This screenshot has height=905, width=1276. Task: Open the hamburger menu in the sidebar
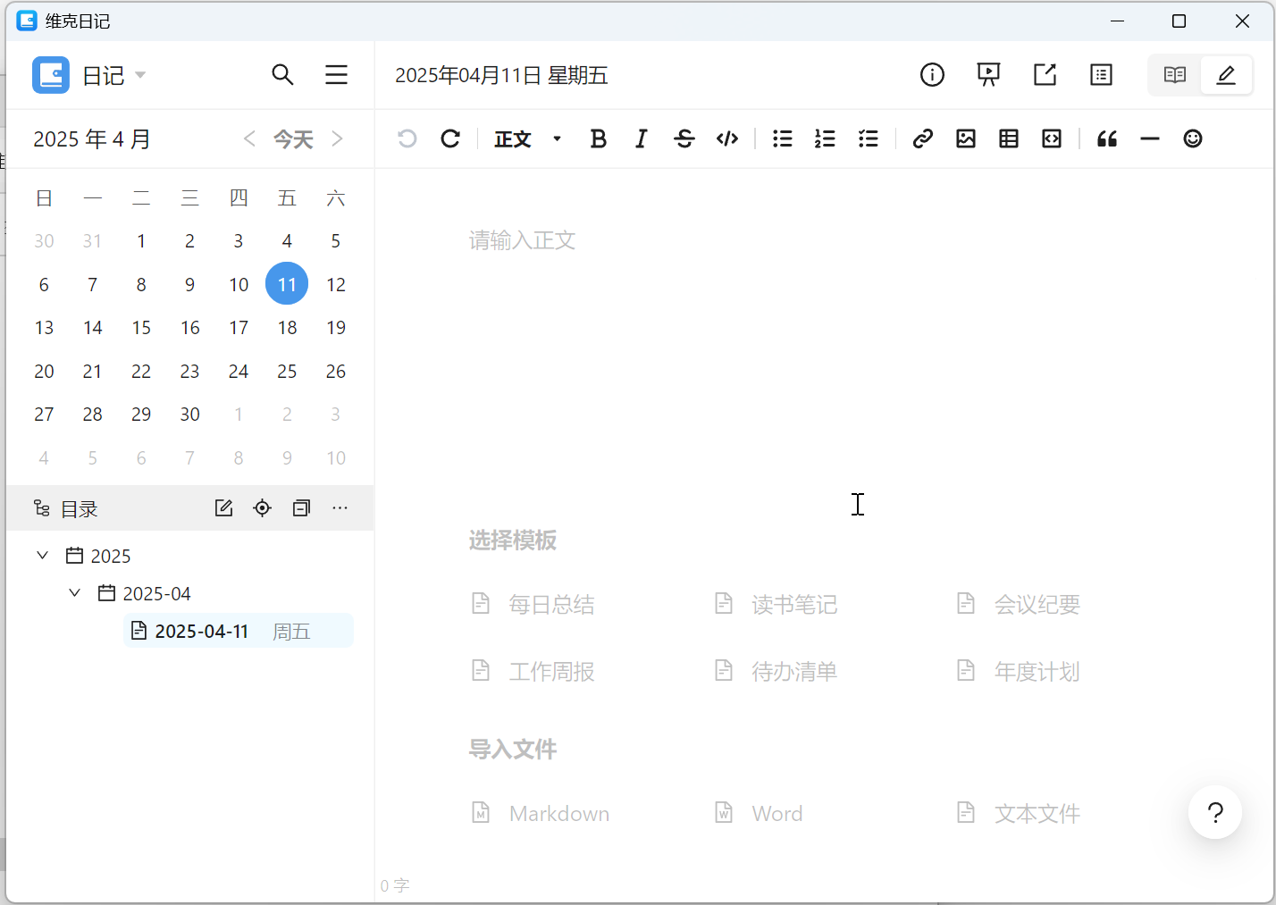(336, 75)
